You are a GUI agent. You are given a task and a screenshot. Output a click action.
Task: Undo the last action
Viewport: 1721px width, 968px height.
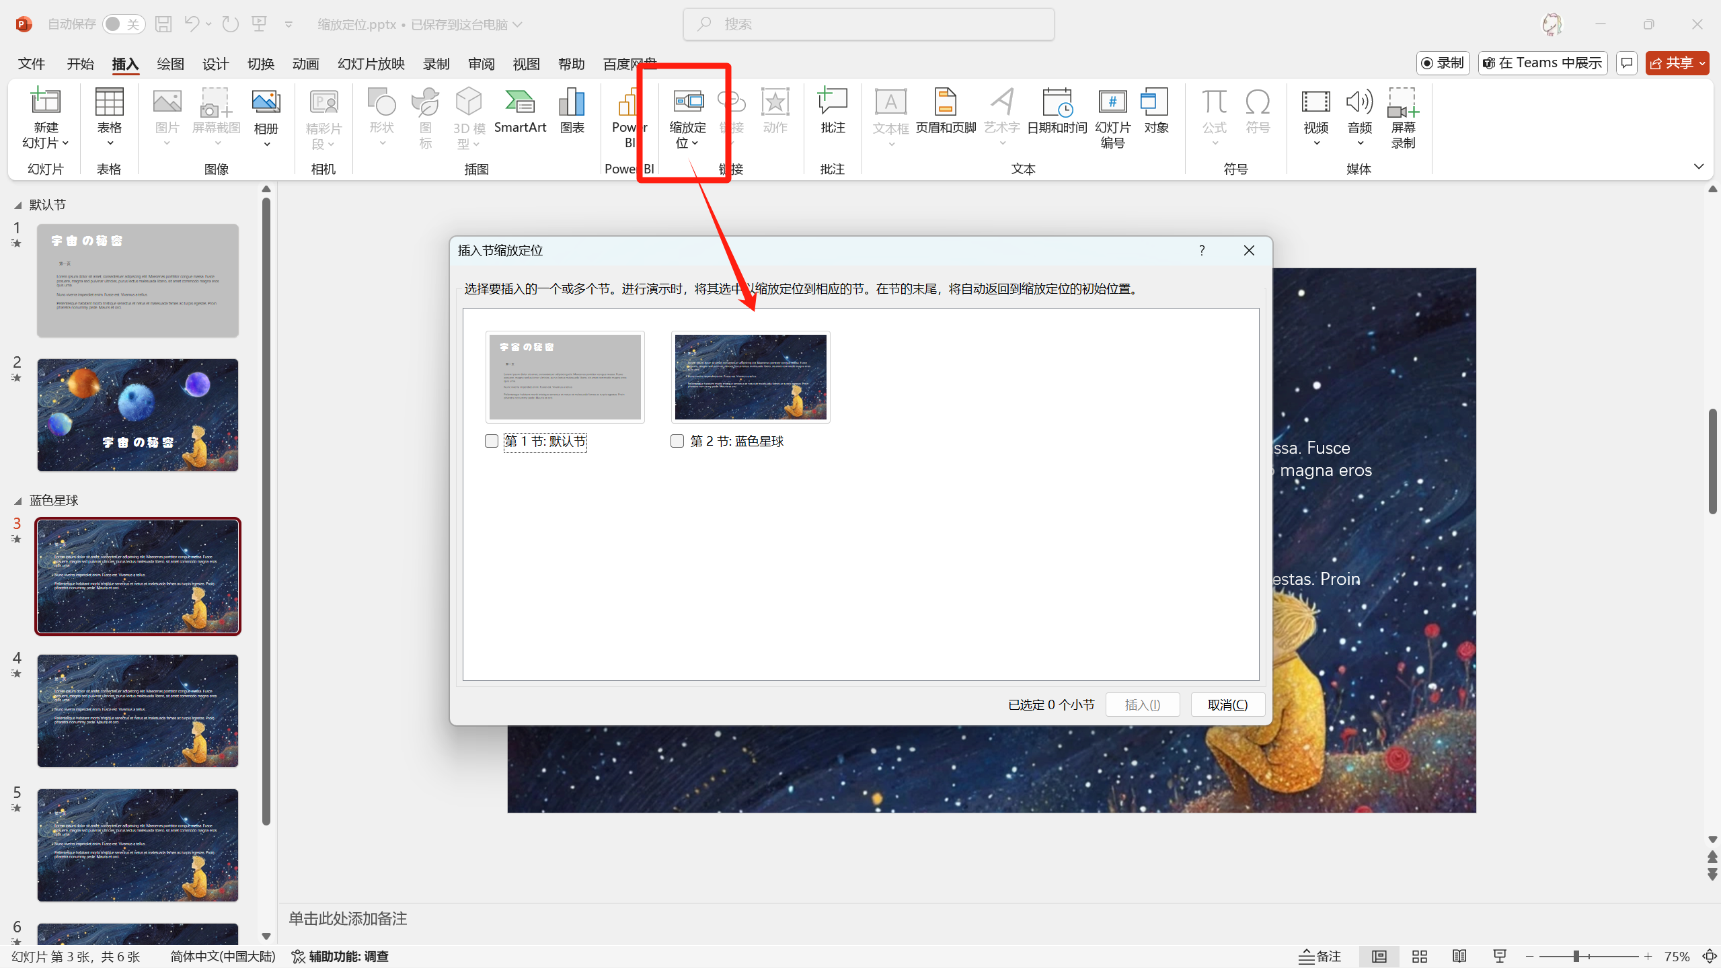pos(192,24)
